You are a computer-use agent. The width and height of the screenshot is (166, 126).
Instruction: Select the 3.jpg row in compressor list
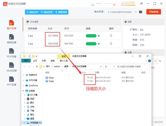click(x=73, y=44)
